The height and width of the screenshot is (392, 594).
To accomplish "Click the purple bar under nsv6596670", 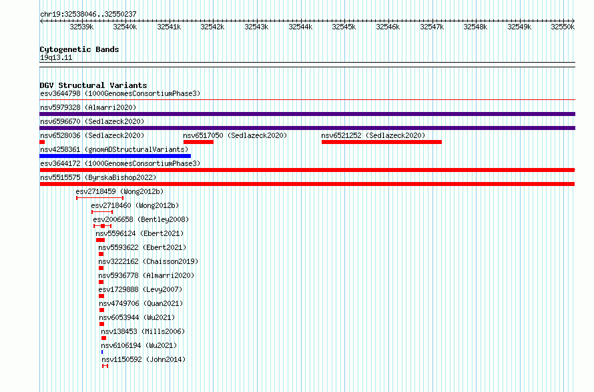I will (x=307, y=128).
